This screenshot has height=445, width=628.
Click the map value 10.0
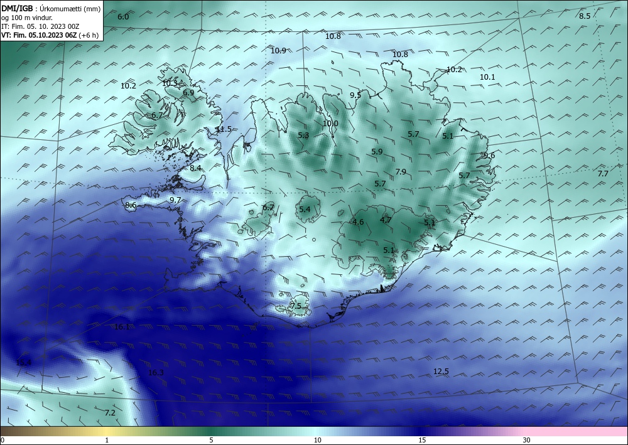click(x=330, y=123)
